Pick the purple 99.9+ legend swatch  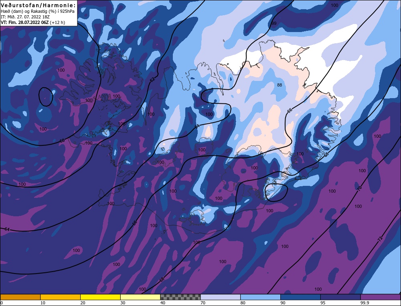point(381,297)
